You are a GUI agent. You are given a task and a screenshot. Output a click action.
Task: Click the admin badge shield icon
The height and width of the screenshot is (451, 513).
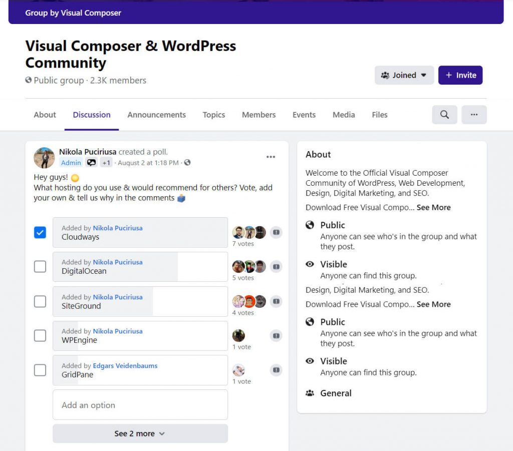[x=91, y=162]
